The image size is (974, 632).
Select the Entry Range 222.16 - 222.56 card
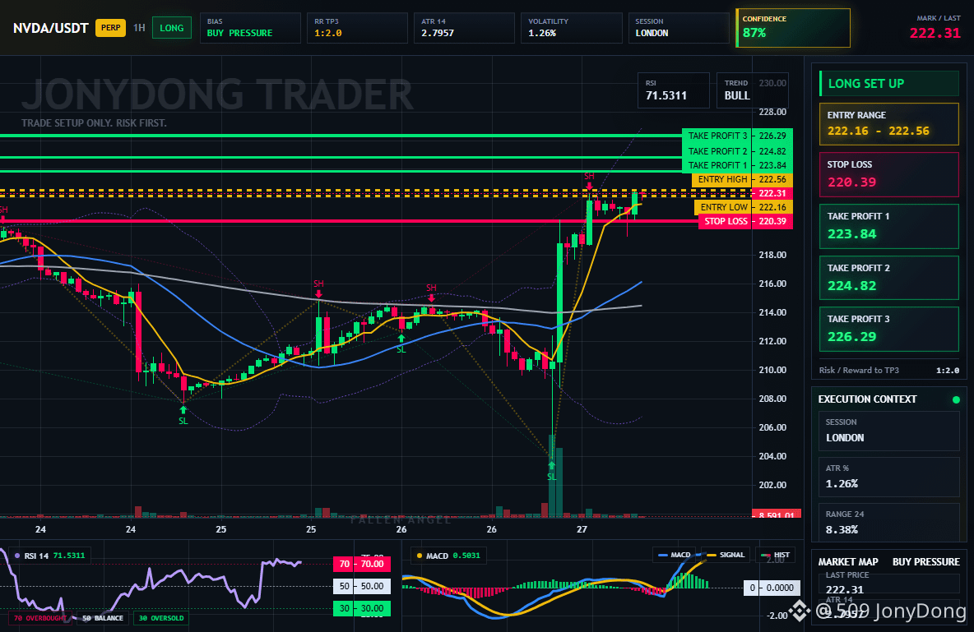point(889,124)
